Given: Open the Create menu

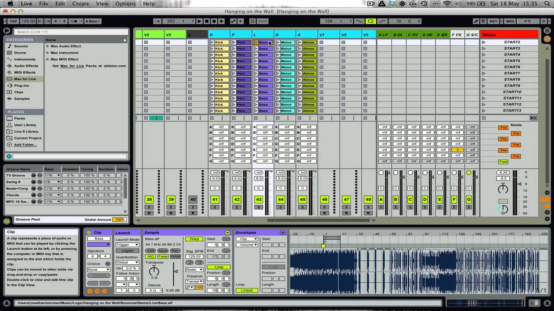Looking at the screenshot, I should pyautogui.click(x=81, y=4).
